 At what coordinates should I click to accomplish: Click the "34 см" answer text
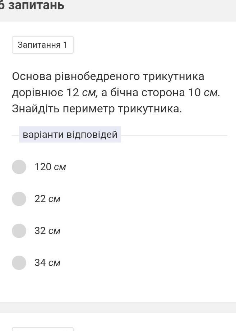pos(47,263)
